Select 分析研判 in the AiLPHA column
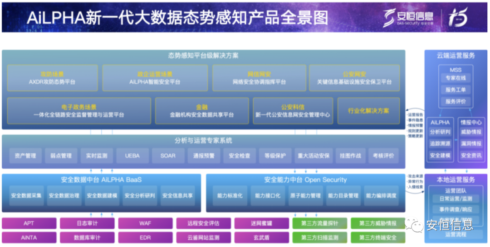Image resolution: width=490 pixels, height=247 pixels. 440,132
